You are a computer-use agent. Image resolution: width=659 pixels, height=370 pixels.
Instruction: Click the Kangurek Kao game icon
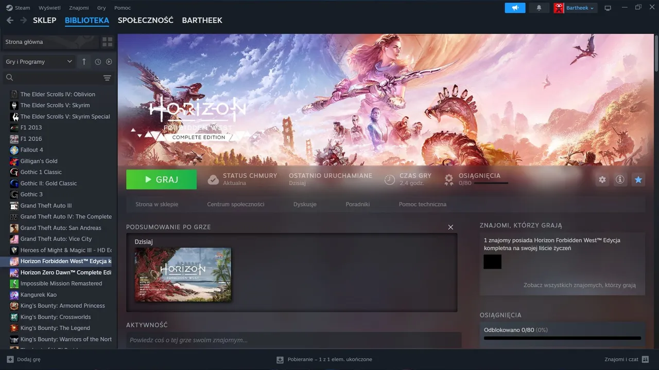pos(14,294)
